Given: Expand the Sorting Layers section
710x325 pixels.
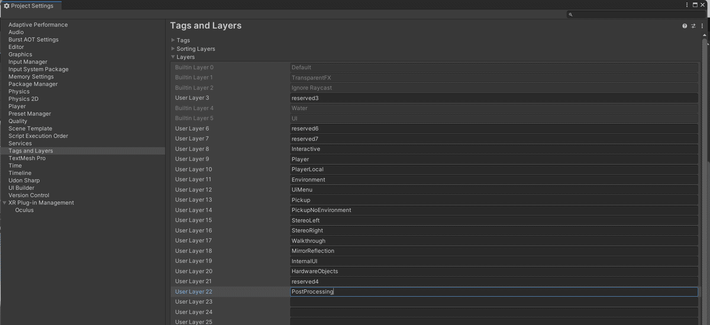Looking at the screenshot, I should 173,48.
